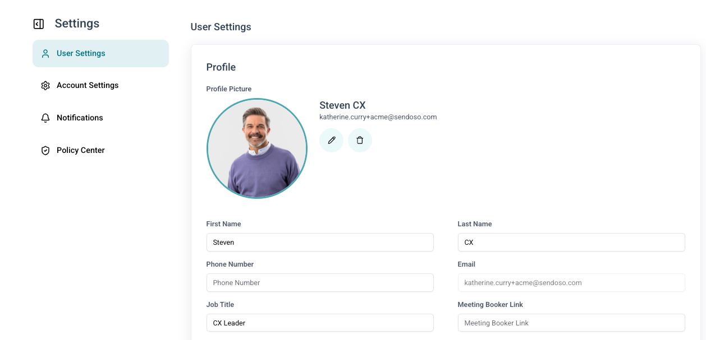
Task: Open the Notifications menu item
Action: coord(100,118)
